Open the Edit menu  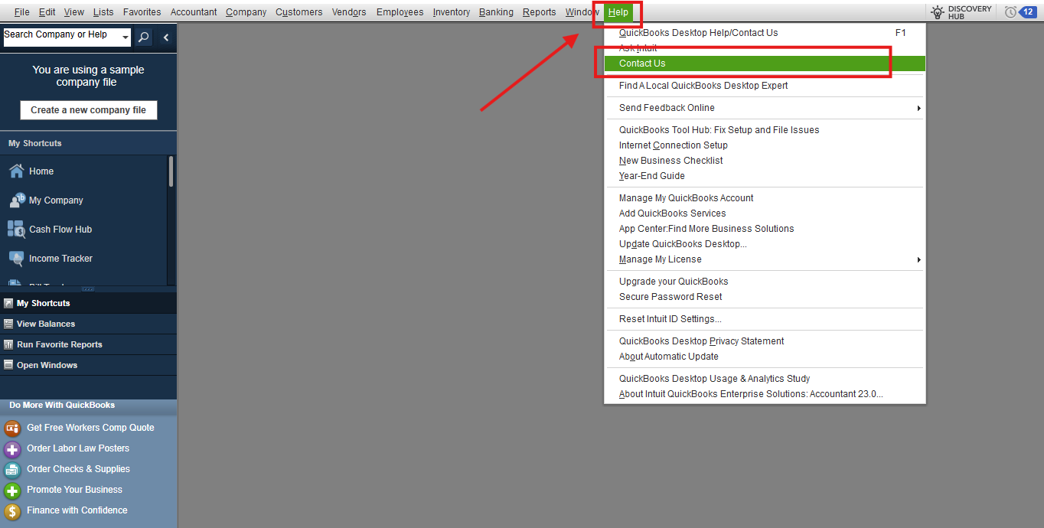47,12
